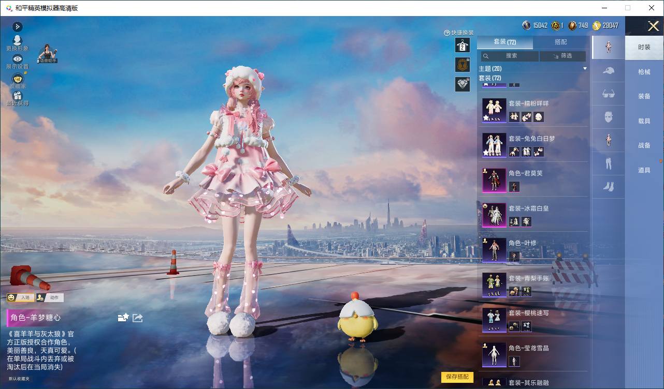This screenshot has height=389, width=664.
Task: Collapse left sidebar with arrow button
Action: (x=17, y=27)
